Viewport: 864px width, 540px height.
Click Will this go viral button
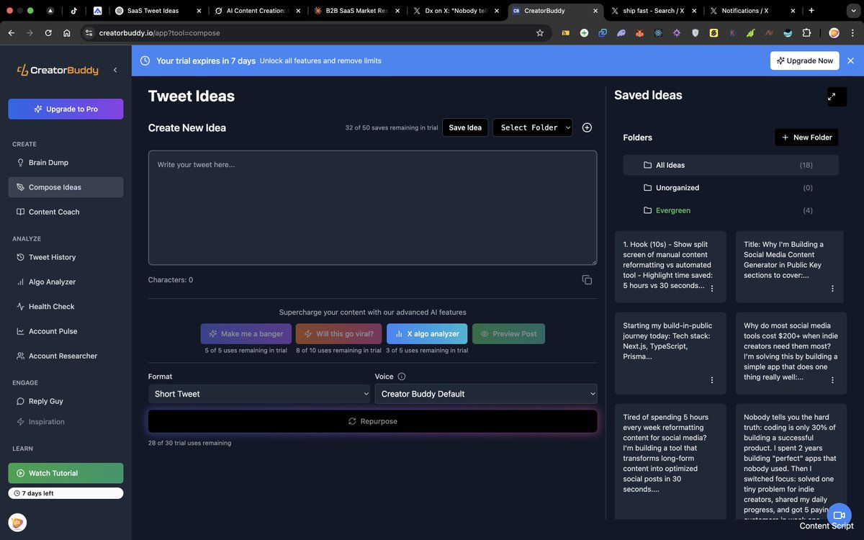(338, 334)
